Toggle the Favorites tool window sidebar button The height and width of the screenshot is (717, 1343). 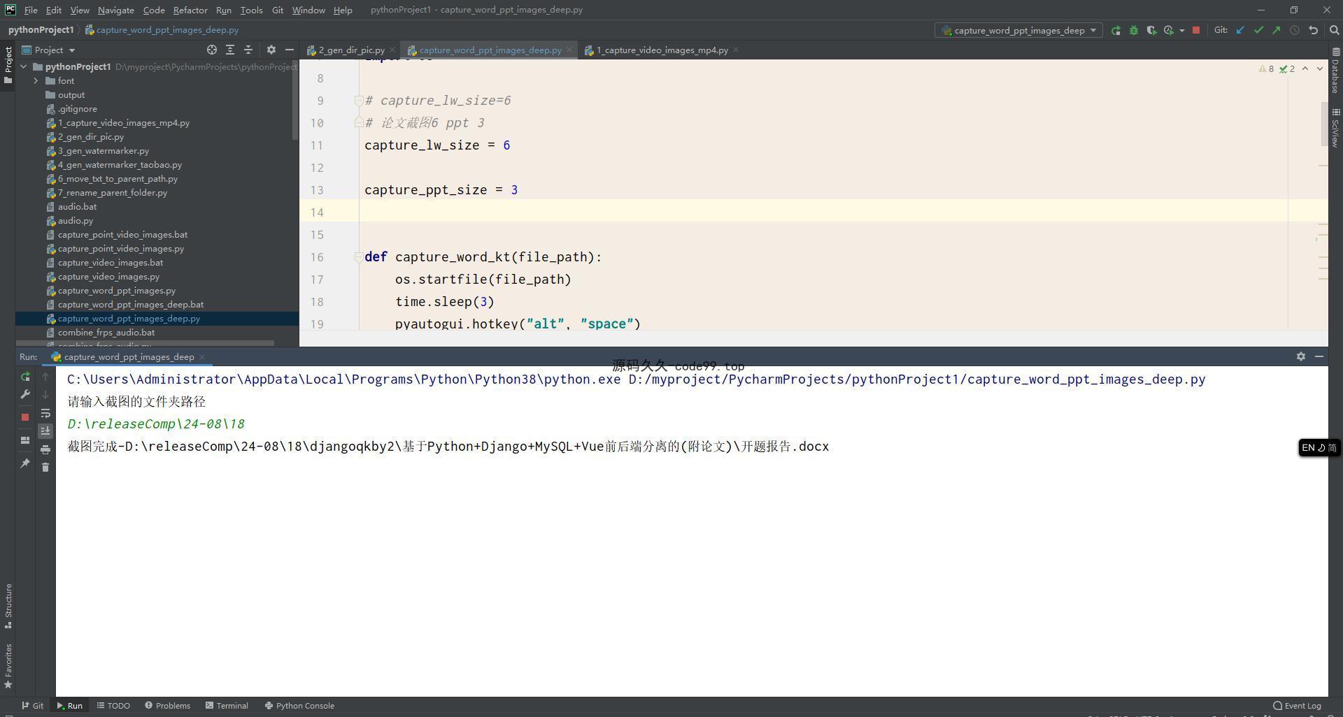[x=8, y=665]
